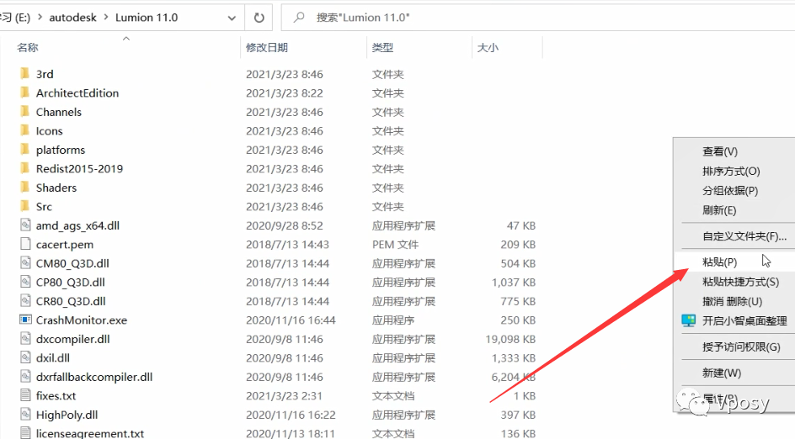795x439 pixels.
Task: Select the folder name ArchitectEdition
Action: click(77, 93)
